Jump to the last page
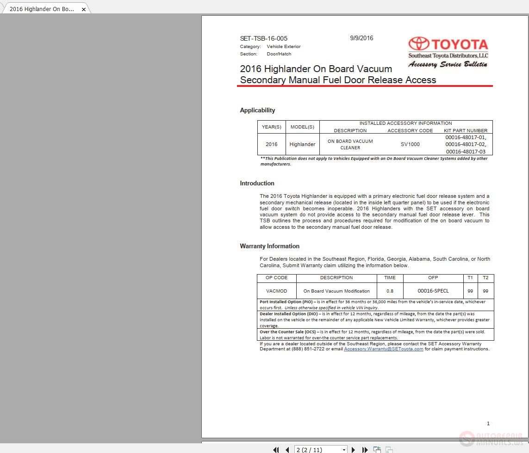This screenshot has height=453, width=529. pos(365,450)
